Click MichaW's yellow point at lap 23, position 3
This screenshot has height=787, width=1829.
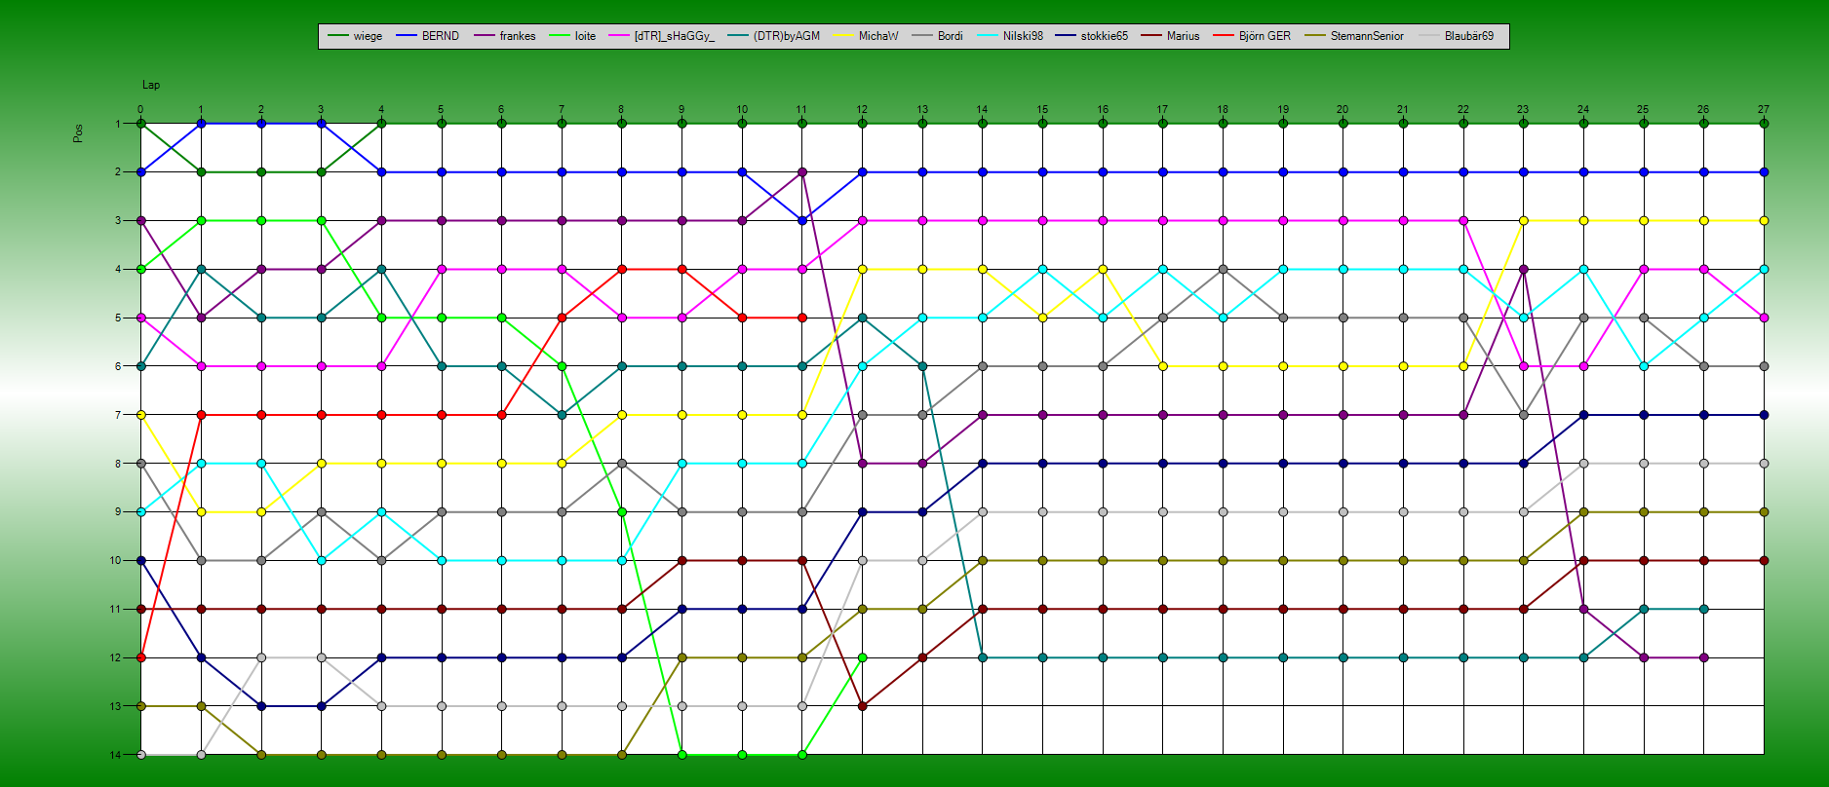coord(1523,221)
